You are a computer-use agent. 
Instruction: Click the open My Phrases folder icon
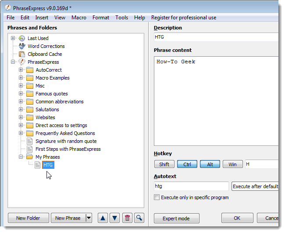pyautogui.click(x=30, y=157)
